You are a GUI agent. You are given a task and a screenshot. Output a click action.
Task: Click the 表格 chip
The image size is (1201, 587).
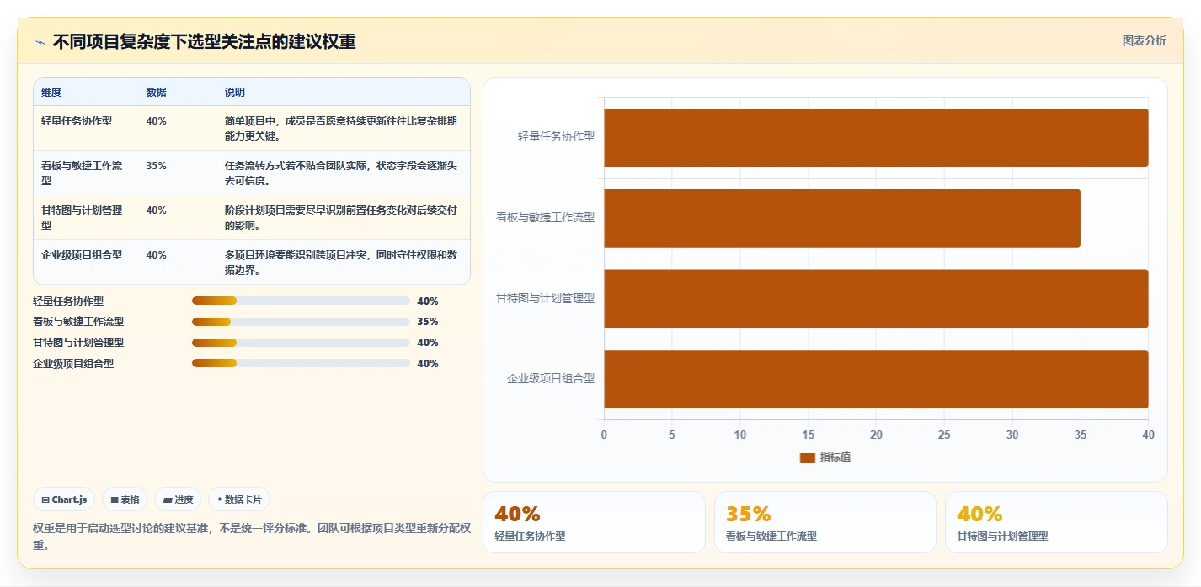pyautogui.click(x=125, y=499)
